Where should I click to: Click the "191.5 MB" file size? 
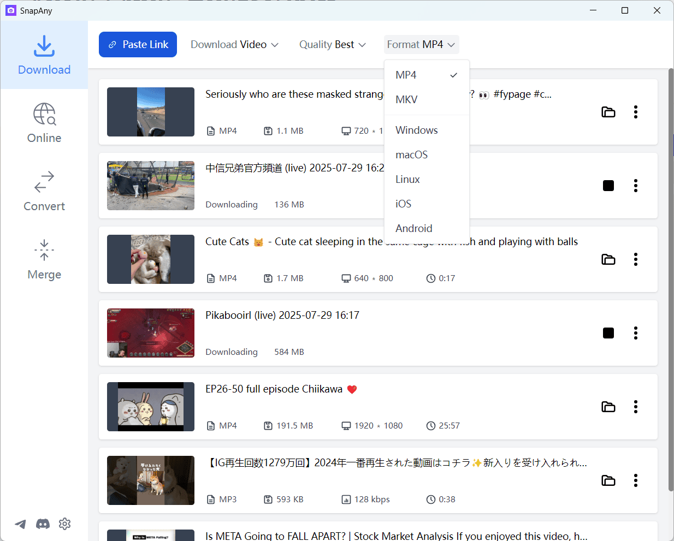click(295, 425)
